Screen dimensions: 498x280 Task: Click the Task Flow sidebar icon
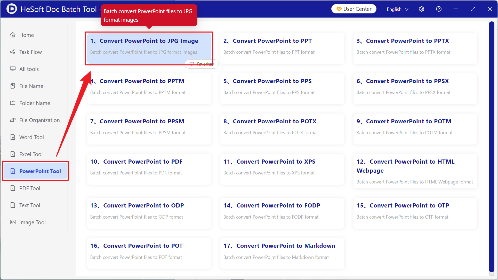[x=13, y=52]
